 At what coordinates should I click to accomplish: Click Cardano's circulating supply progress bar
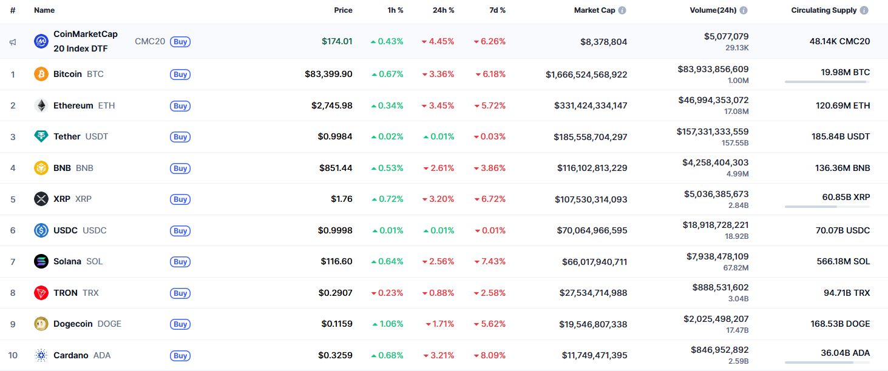pyautogui.click(x=827, y=363)
